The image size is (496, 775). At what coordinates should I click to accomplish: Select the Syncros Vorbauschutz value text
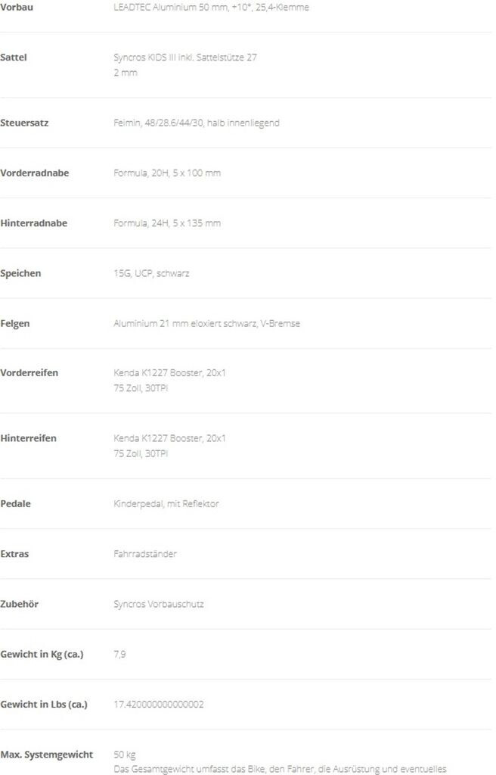158,604
